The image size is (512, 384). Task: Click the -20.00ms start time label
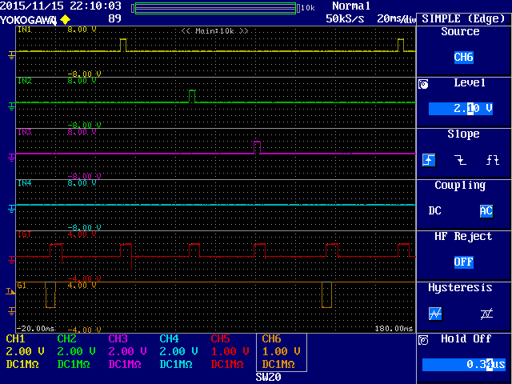35,328
